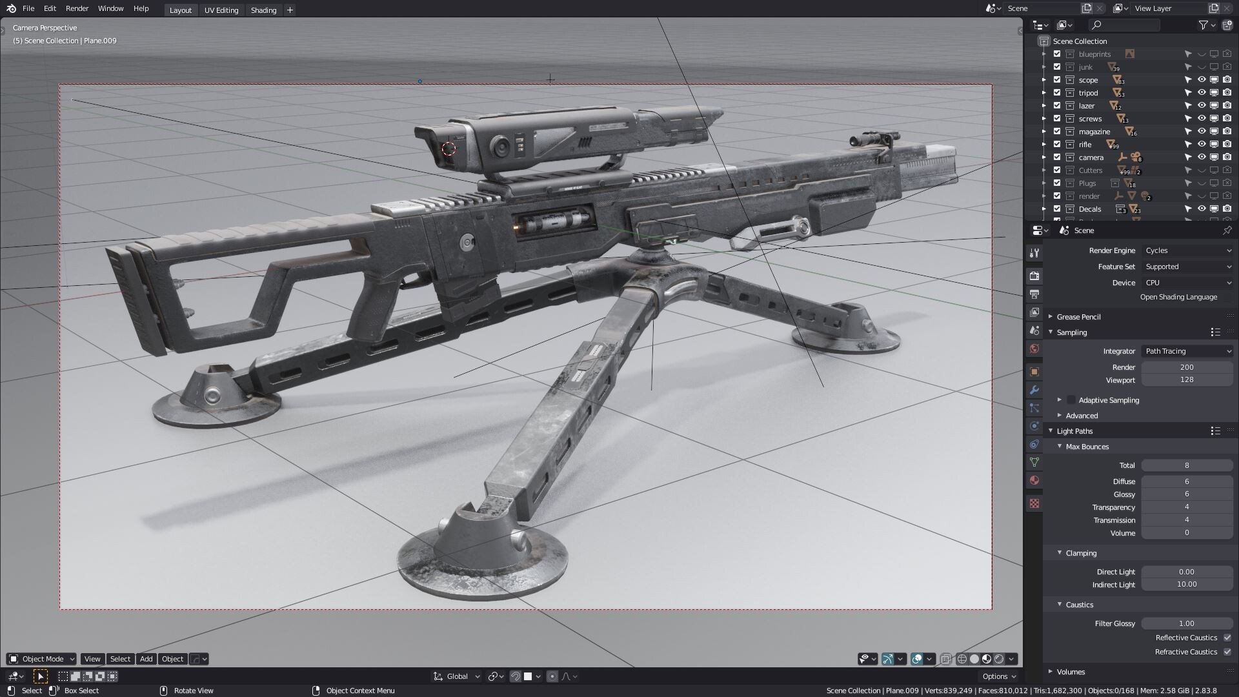Toggle camera visibility for the rifle collection
The height and width of the screenshot is (697, 1239).
point(1226,145)
